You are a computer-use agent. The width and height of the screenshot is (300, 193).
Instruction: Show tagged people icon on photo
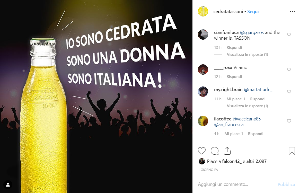pos(8,185)
